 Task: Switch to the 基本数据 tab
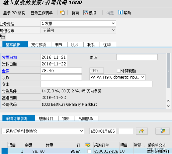15,44
